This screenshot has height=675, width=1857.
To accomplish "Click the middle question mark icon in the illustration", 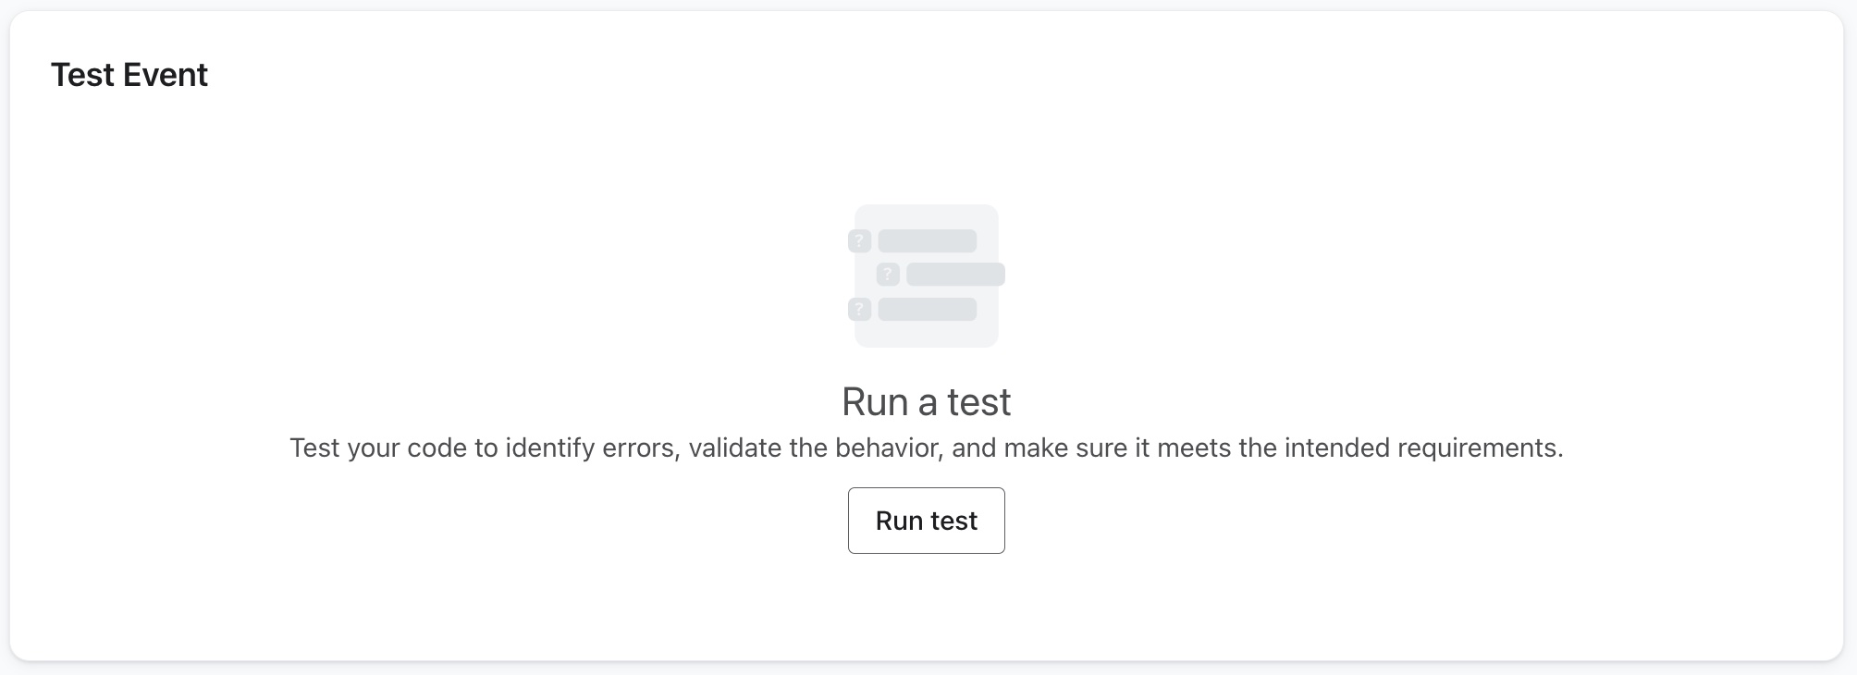I will pyautogui.click(x=890, y=275).
